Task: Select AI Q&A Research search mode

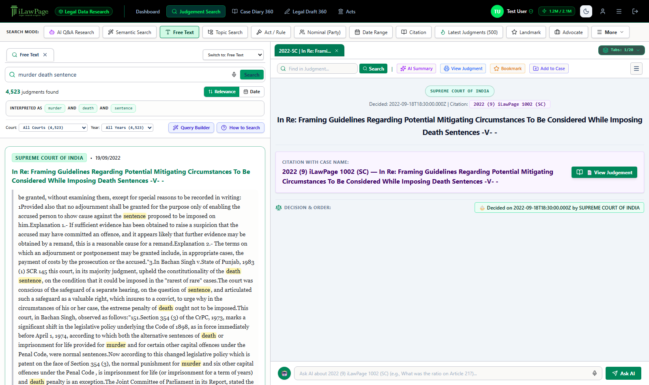Action: 71,32
